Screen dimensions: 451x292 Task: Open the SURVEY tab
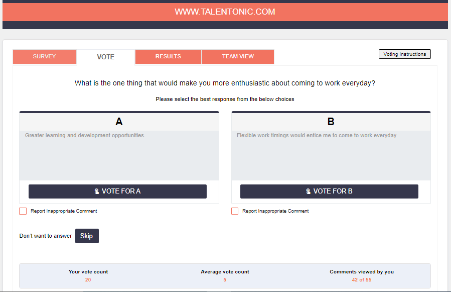tap(45, 57)
